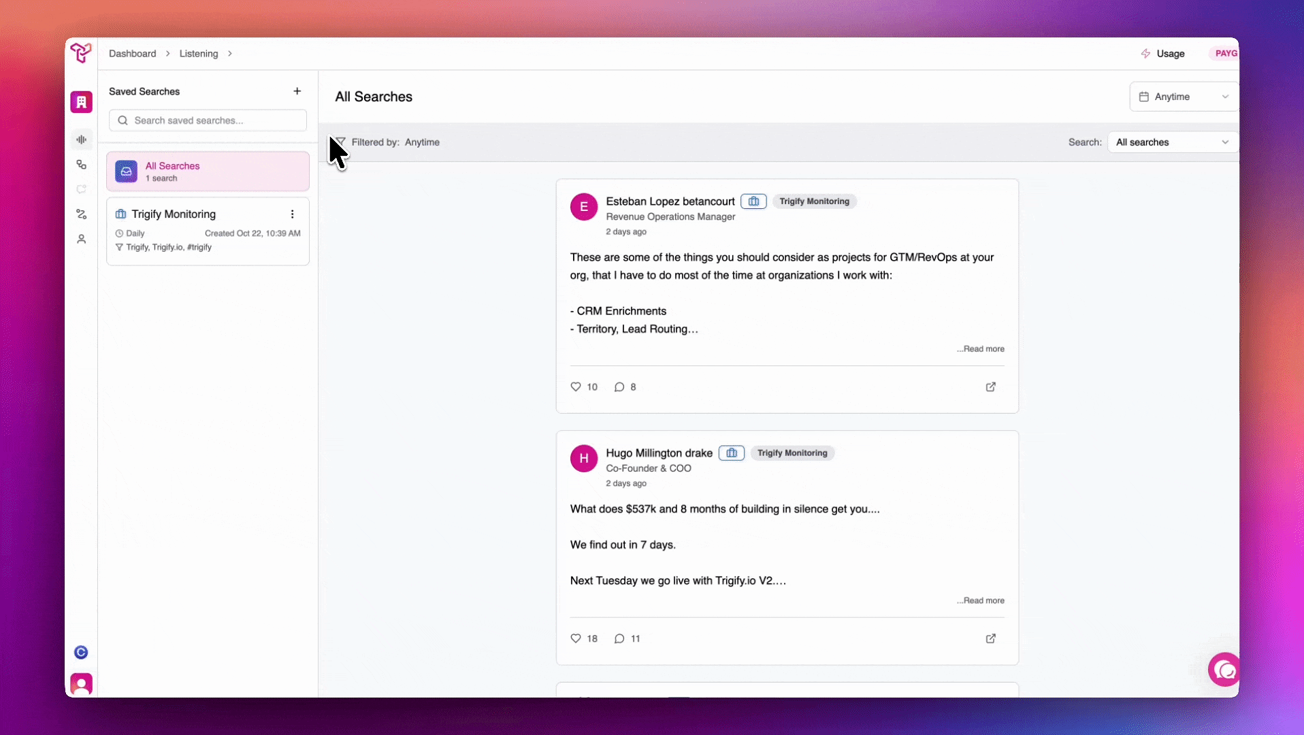The height and width of the screenshot is (735, 1304).
Task: Open the Usage button
Action: coord(1163,54)
